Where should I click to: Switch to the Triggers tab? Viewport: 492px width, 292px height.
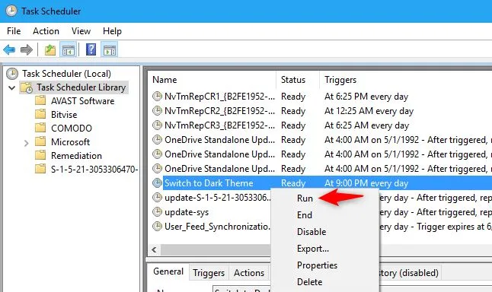tap(209, 273)
